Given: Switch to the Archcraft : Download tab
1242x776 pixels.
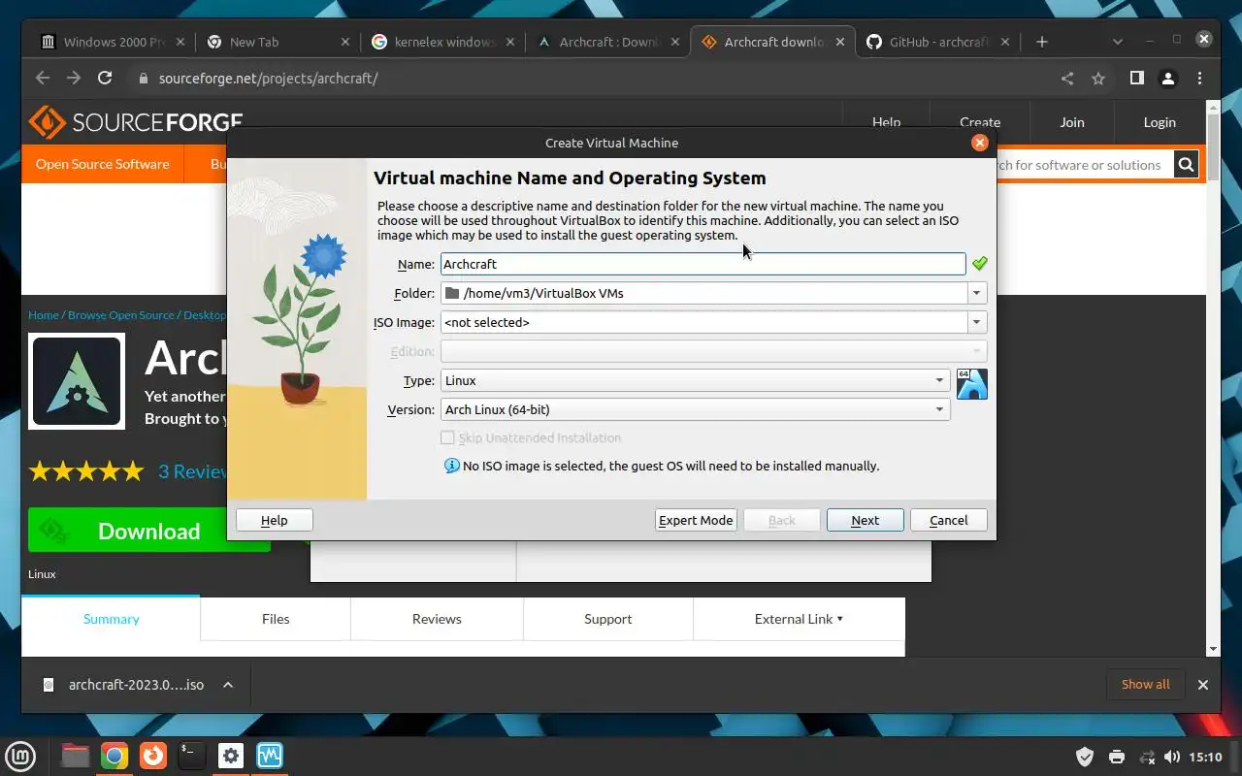Looking at the screenshot, I should (x=606, y=42).
